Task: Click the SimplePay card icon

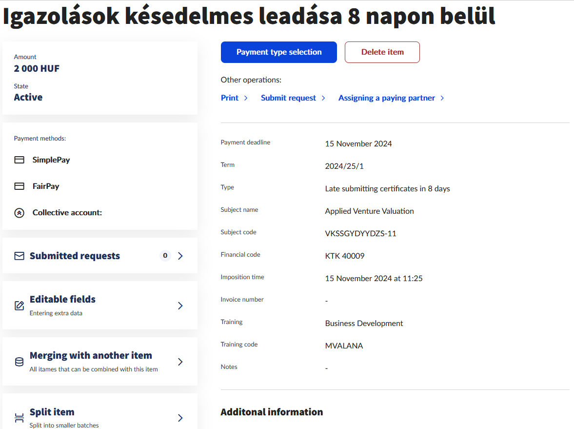Action: [20, 160]
